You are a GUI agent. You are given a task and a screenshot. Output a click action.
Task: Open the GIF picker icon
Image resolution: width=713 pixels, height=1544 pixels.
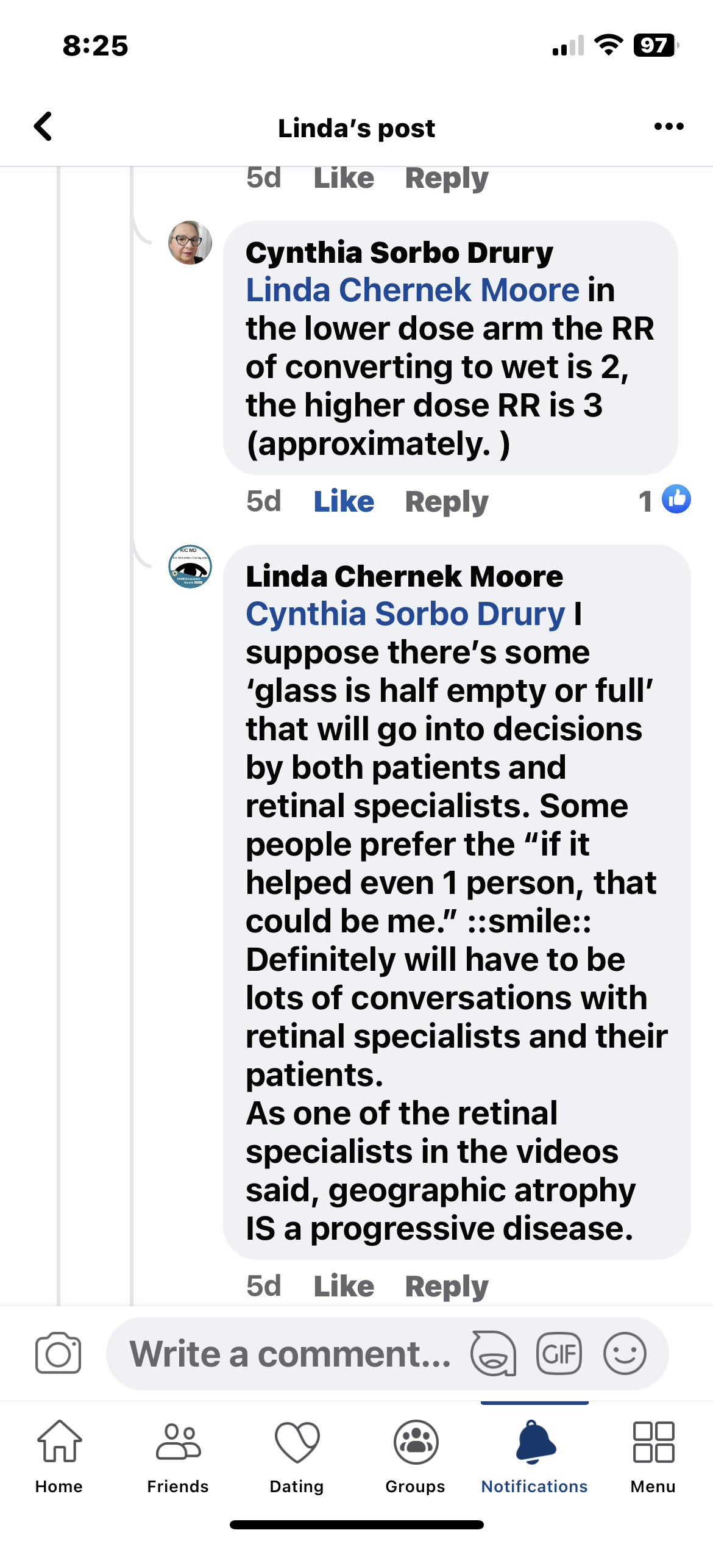(x=559, y=1354)
